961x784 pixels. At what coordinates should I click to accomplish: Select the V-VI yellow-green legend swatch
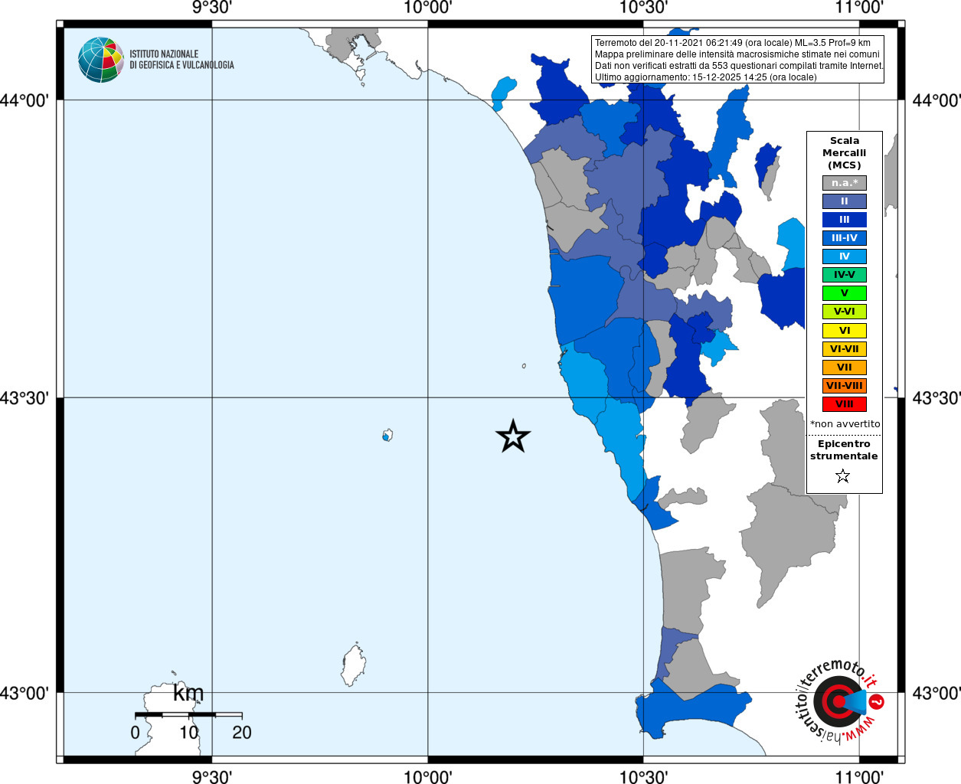pyautogui.click(x=845, y=312)
